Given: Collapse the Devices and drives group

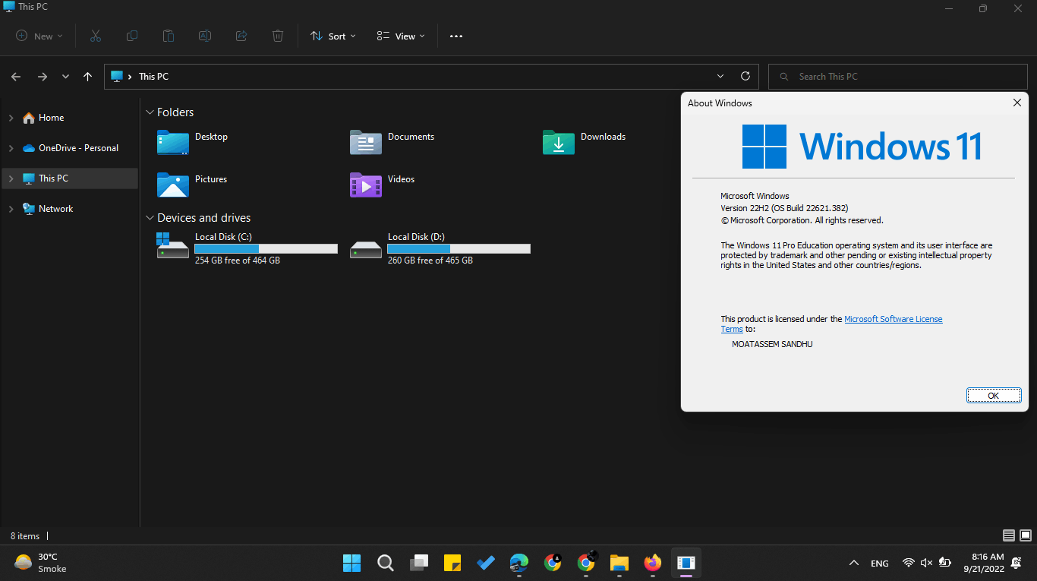Looking at the screenshot, I should coord(150,218).
